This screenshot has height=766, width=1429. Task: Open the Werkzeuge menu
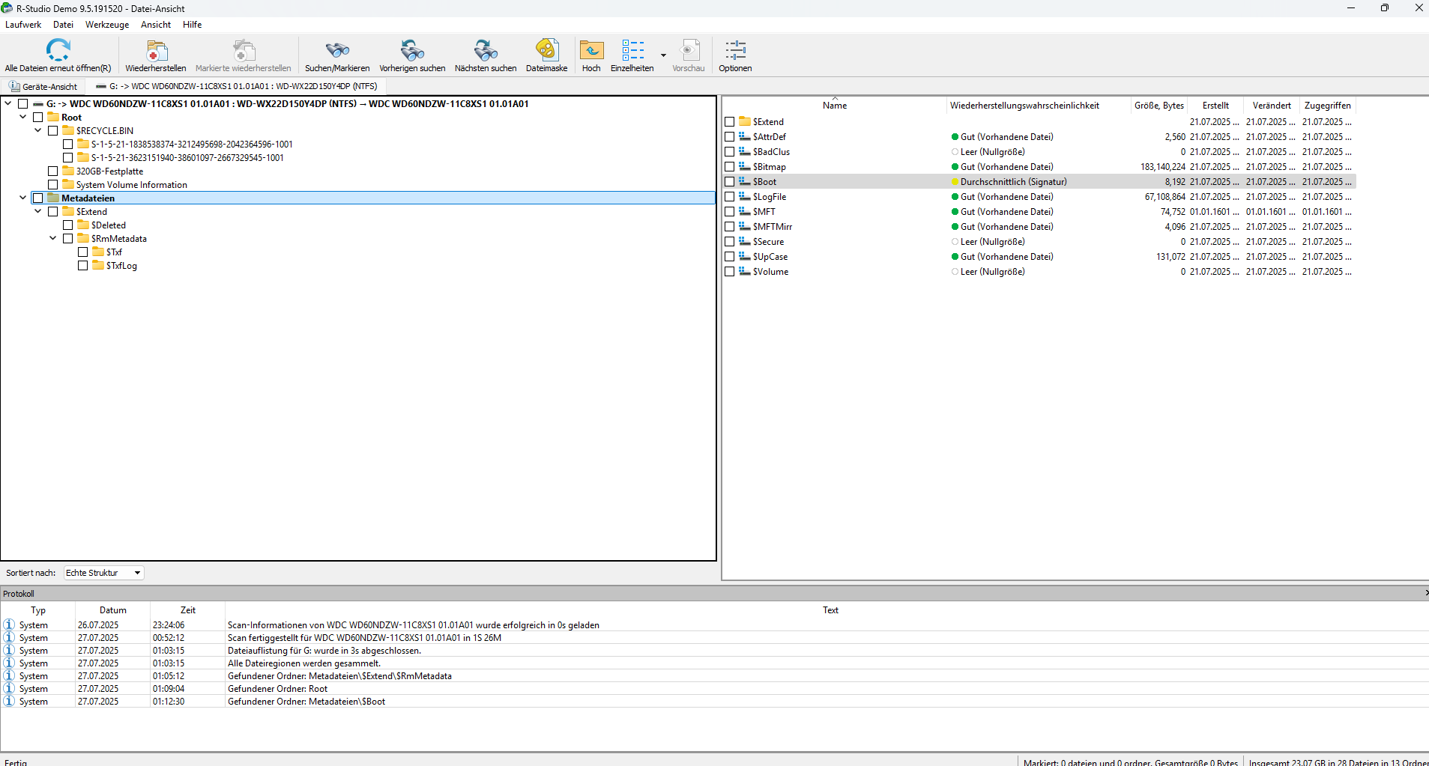[107, 25]
